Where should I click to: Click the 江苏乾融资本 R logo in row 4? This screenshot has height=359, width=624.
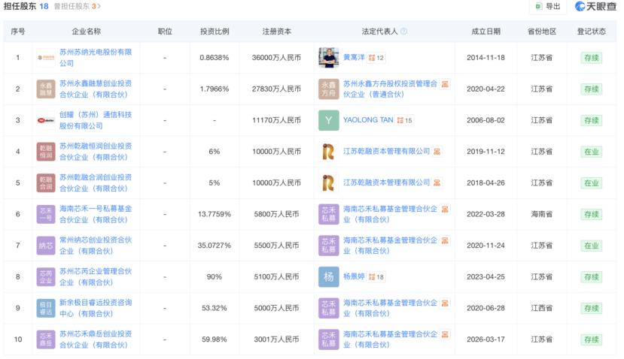click(x=329, y=152)
